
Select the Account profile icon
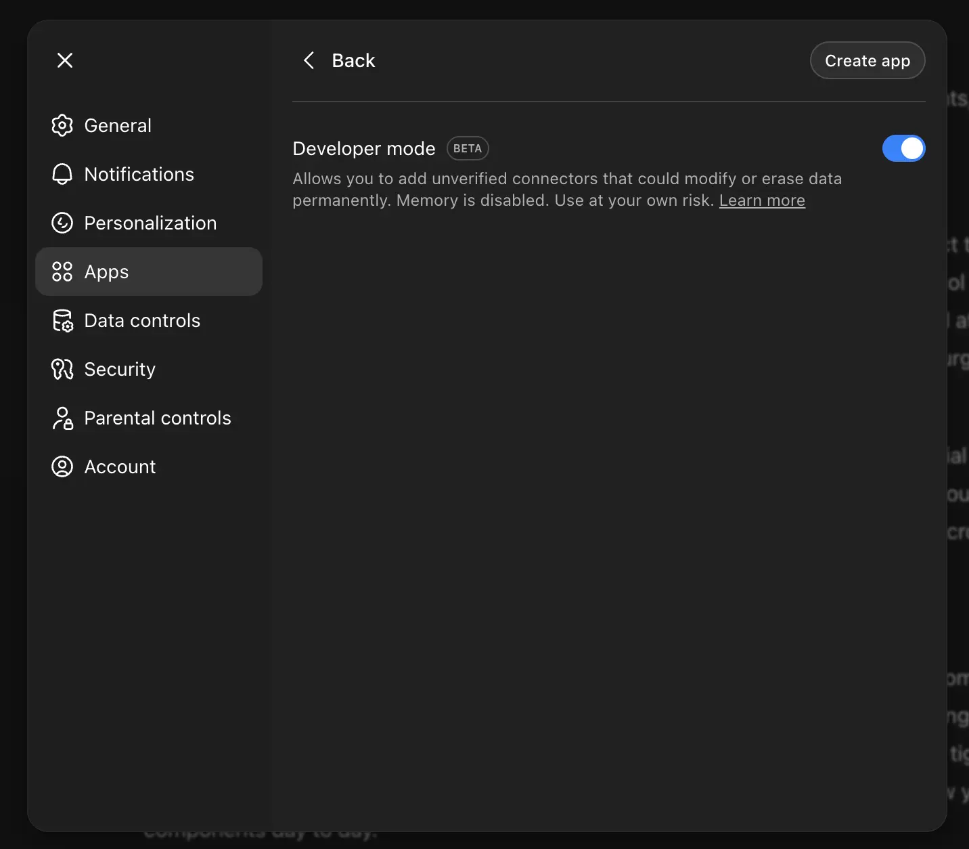tap(62, 466)
